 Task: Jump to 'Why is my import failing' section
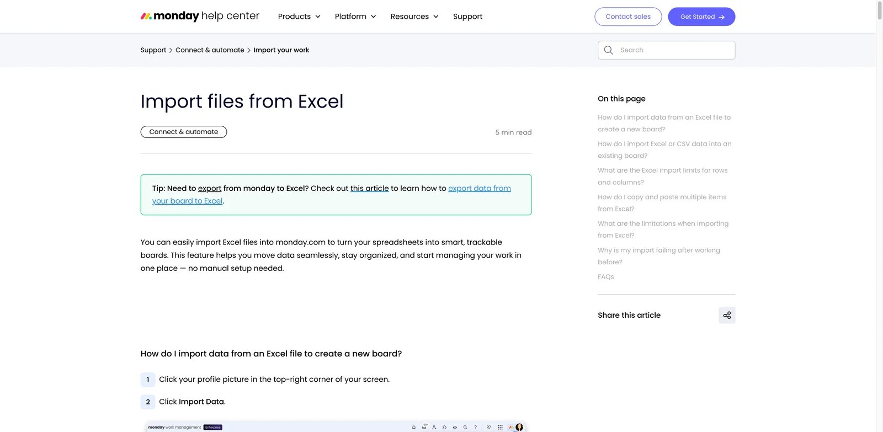pyautogui.click(x=659, y=256)
